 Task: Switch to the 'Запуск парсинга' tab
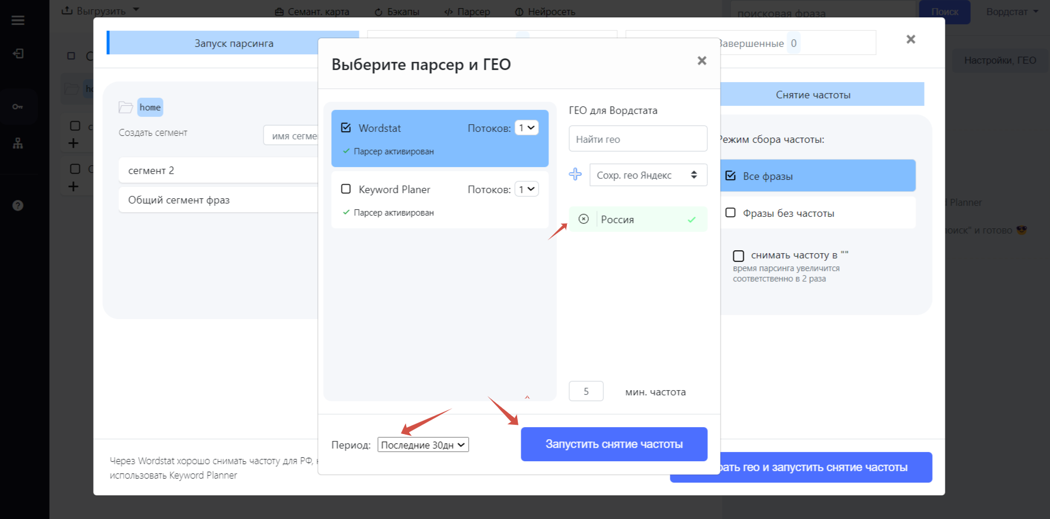point(233,43)
